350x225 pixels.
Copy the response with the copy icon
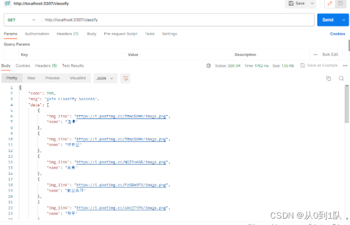tap(329, 78)
